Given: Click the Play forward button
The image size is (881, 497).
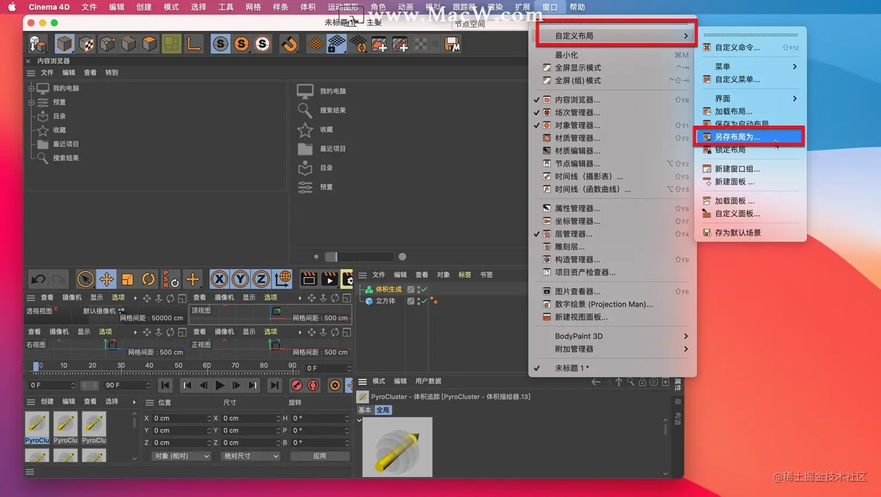Looking at the screenshot, I should click(x=220, y=385).
